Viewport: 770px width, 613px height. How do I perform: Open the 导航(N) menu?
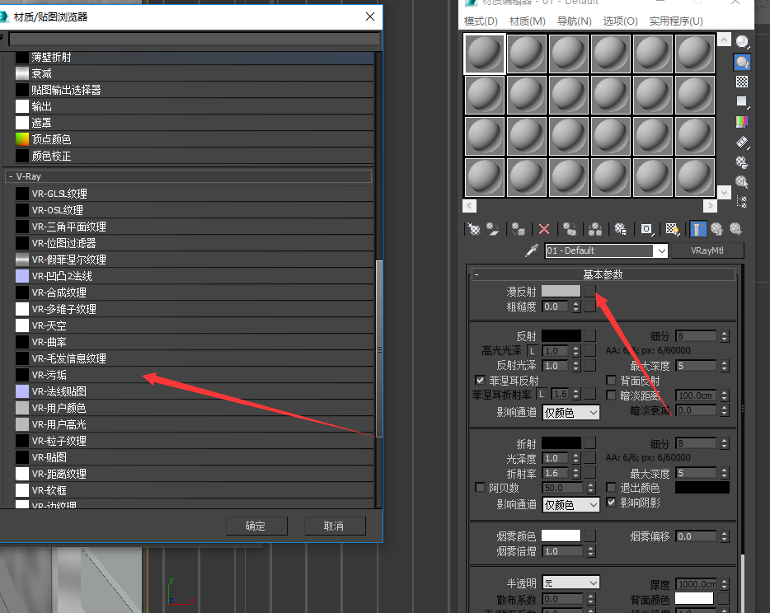pyautogui.click(x=574, y=21)
